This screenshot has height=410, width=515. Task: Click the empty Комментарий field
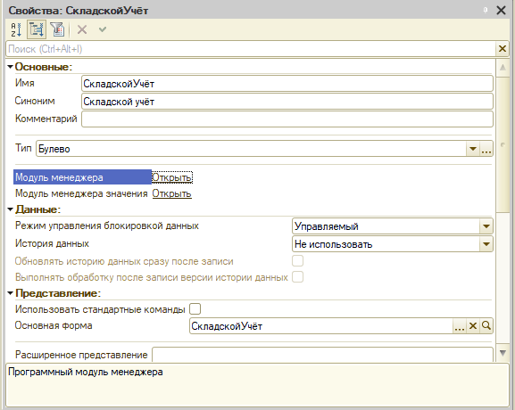coord(287,119)
